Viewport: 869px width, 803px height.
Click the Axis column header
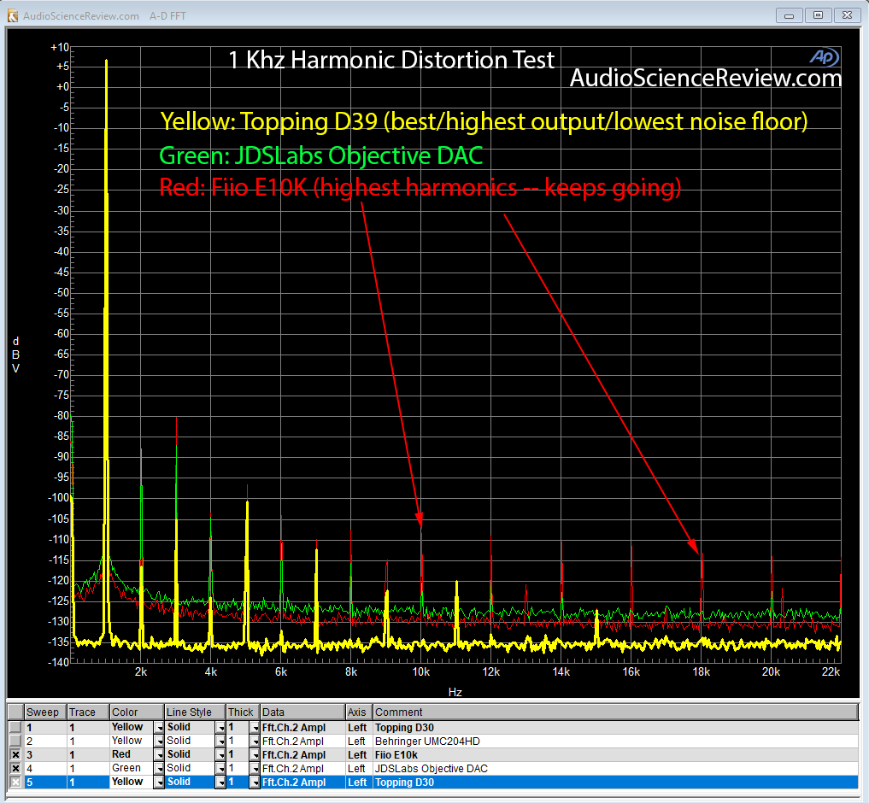359,712
